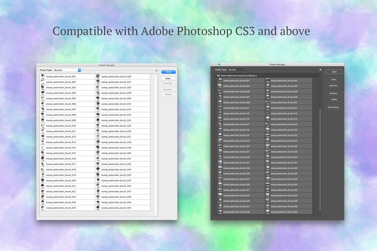Viewport: 377px width, 251px height.
Task: Open Preset Type dropdown in light Preset Manager
Action: tap(67, 70)
